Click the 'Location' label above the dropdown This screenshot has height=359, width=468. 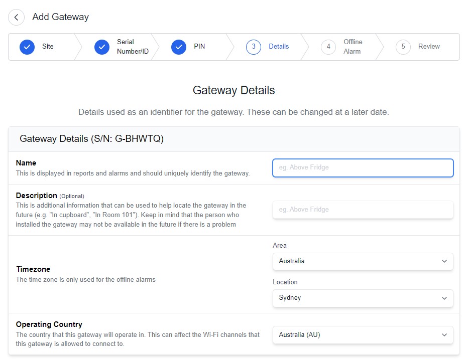(x=285, y=282)
